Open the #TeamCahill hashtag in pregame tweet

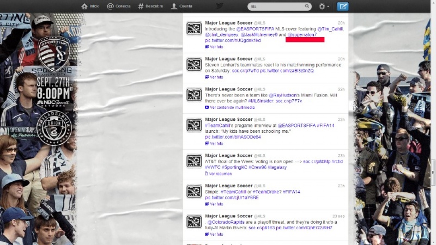(217, 126)
